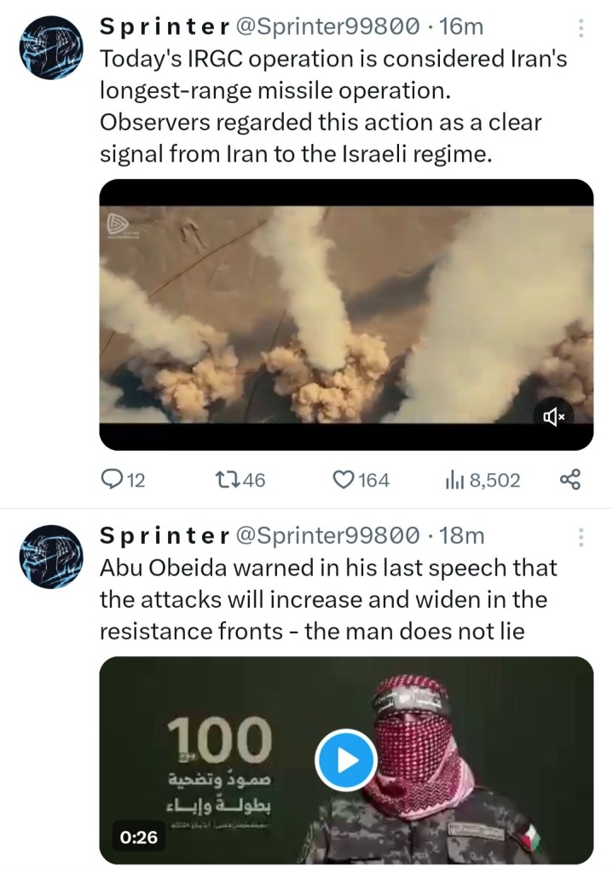613x872 pixels.
Task: Open the missile launch video thumbnail
Action: 345,315
